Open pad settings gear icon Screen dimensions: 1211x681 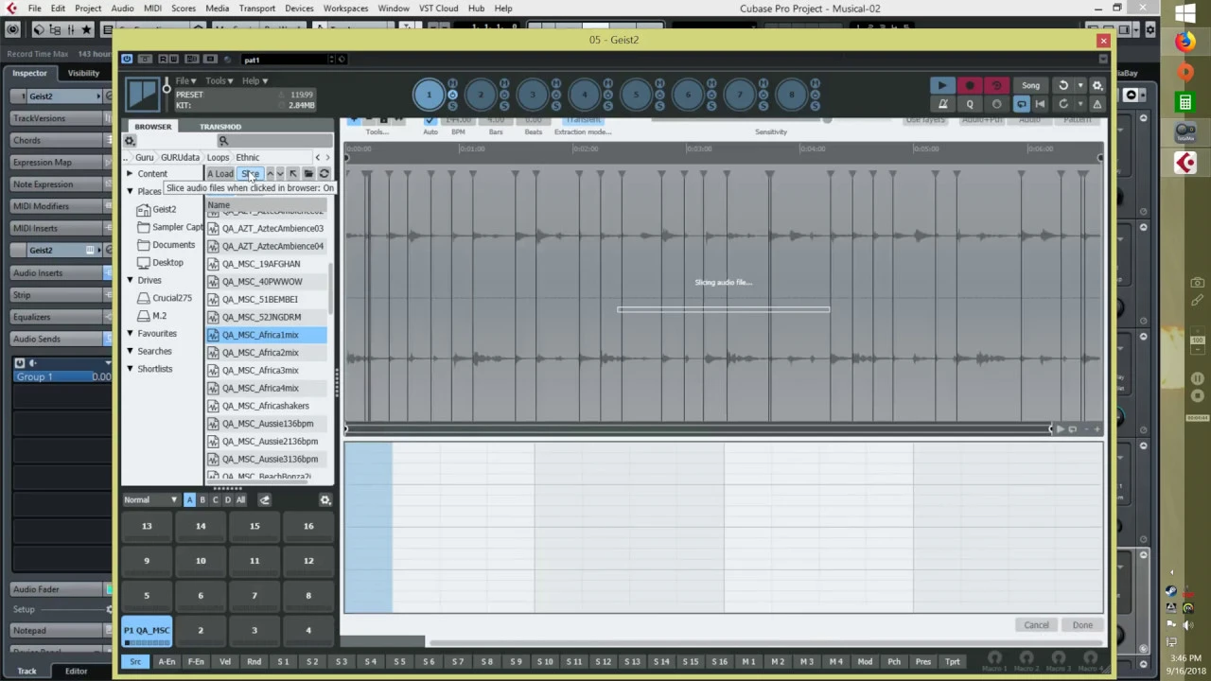click(325, 500)
